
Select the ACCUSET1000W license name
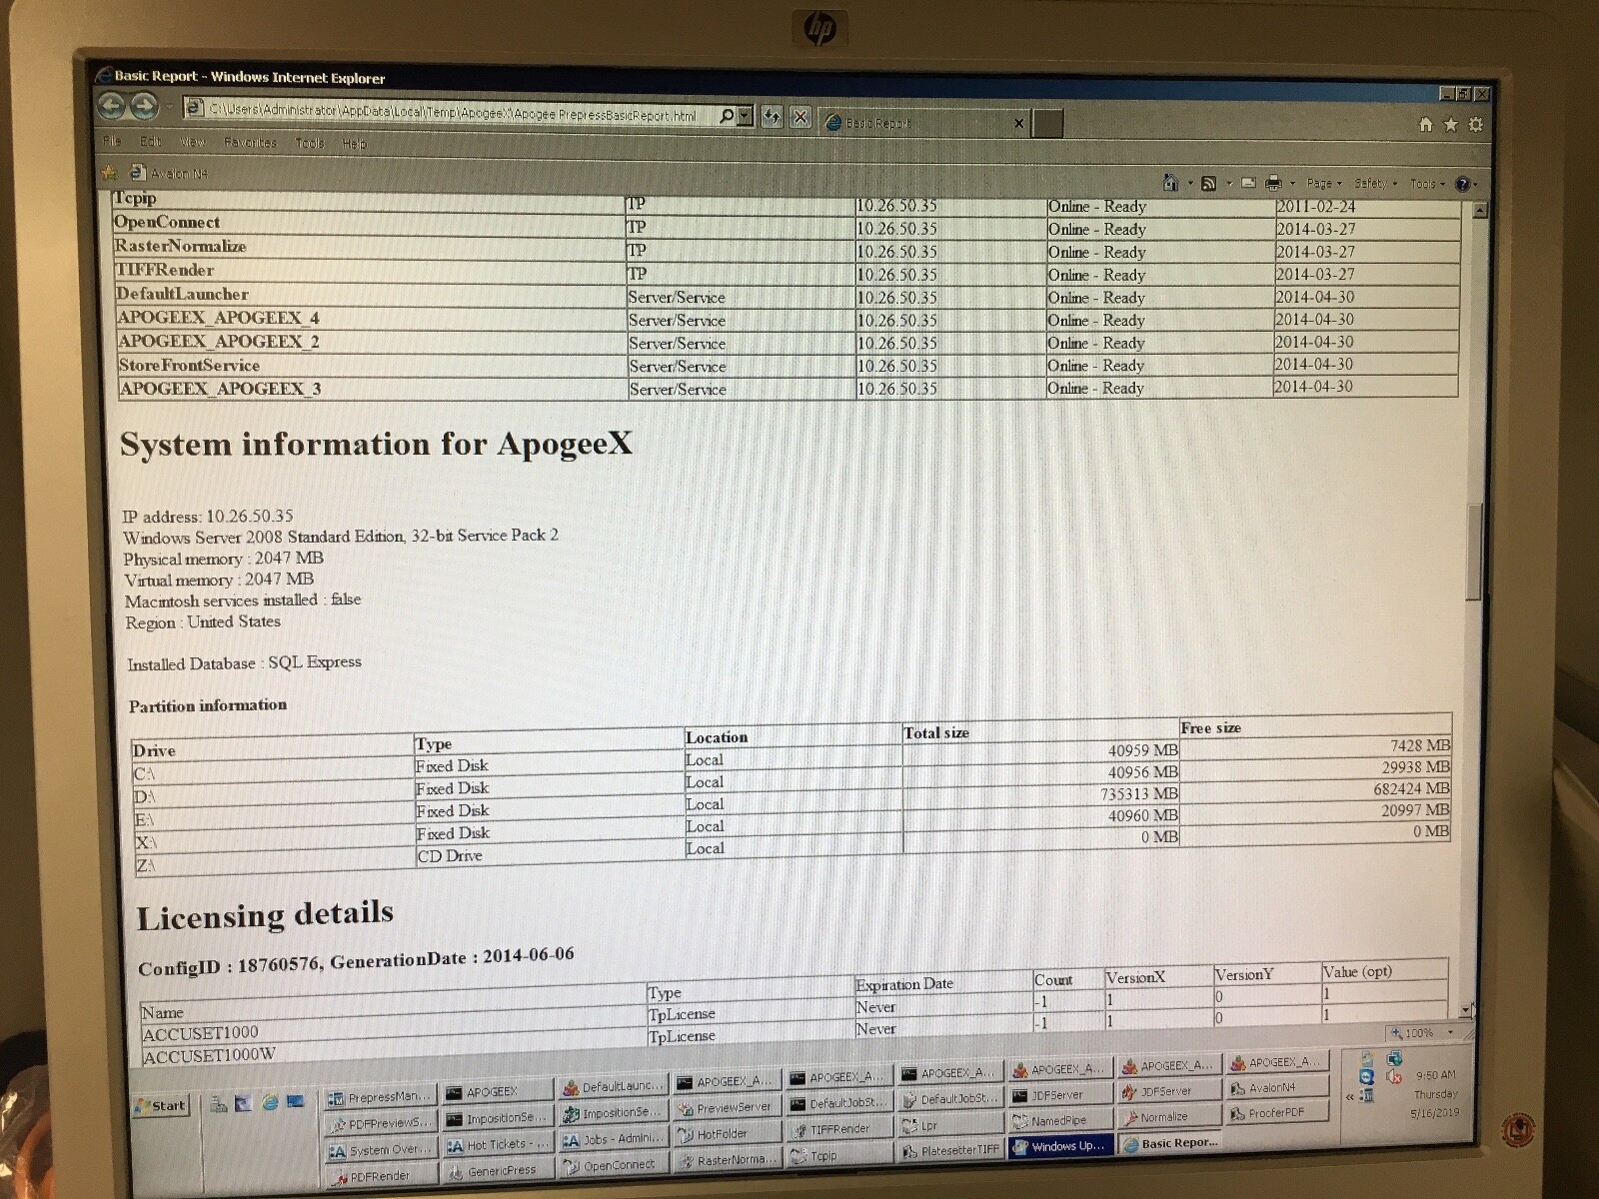pyautogui.click(x=209, y=1055)
